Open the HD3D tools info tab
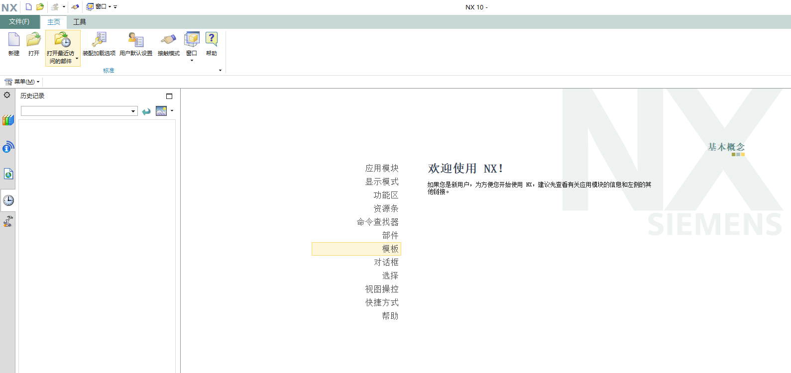 click(x=8, y=147)
